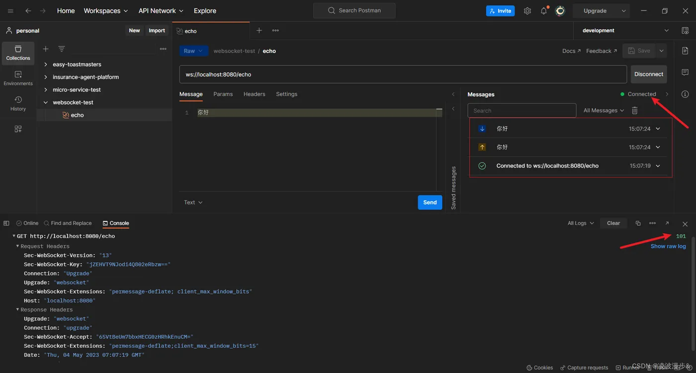
Task: Expand the easy-toastmasters collection
Action: coord(46,65)
